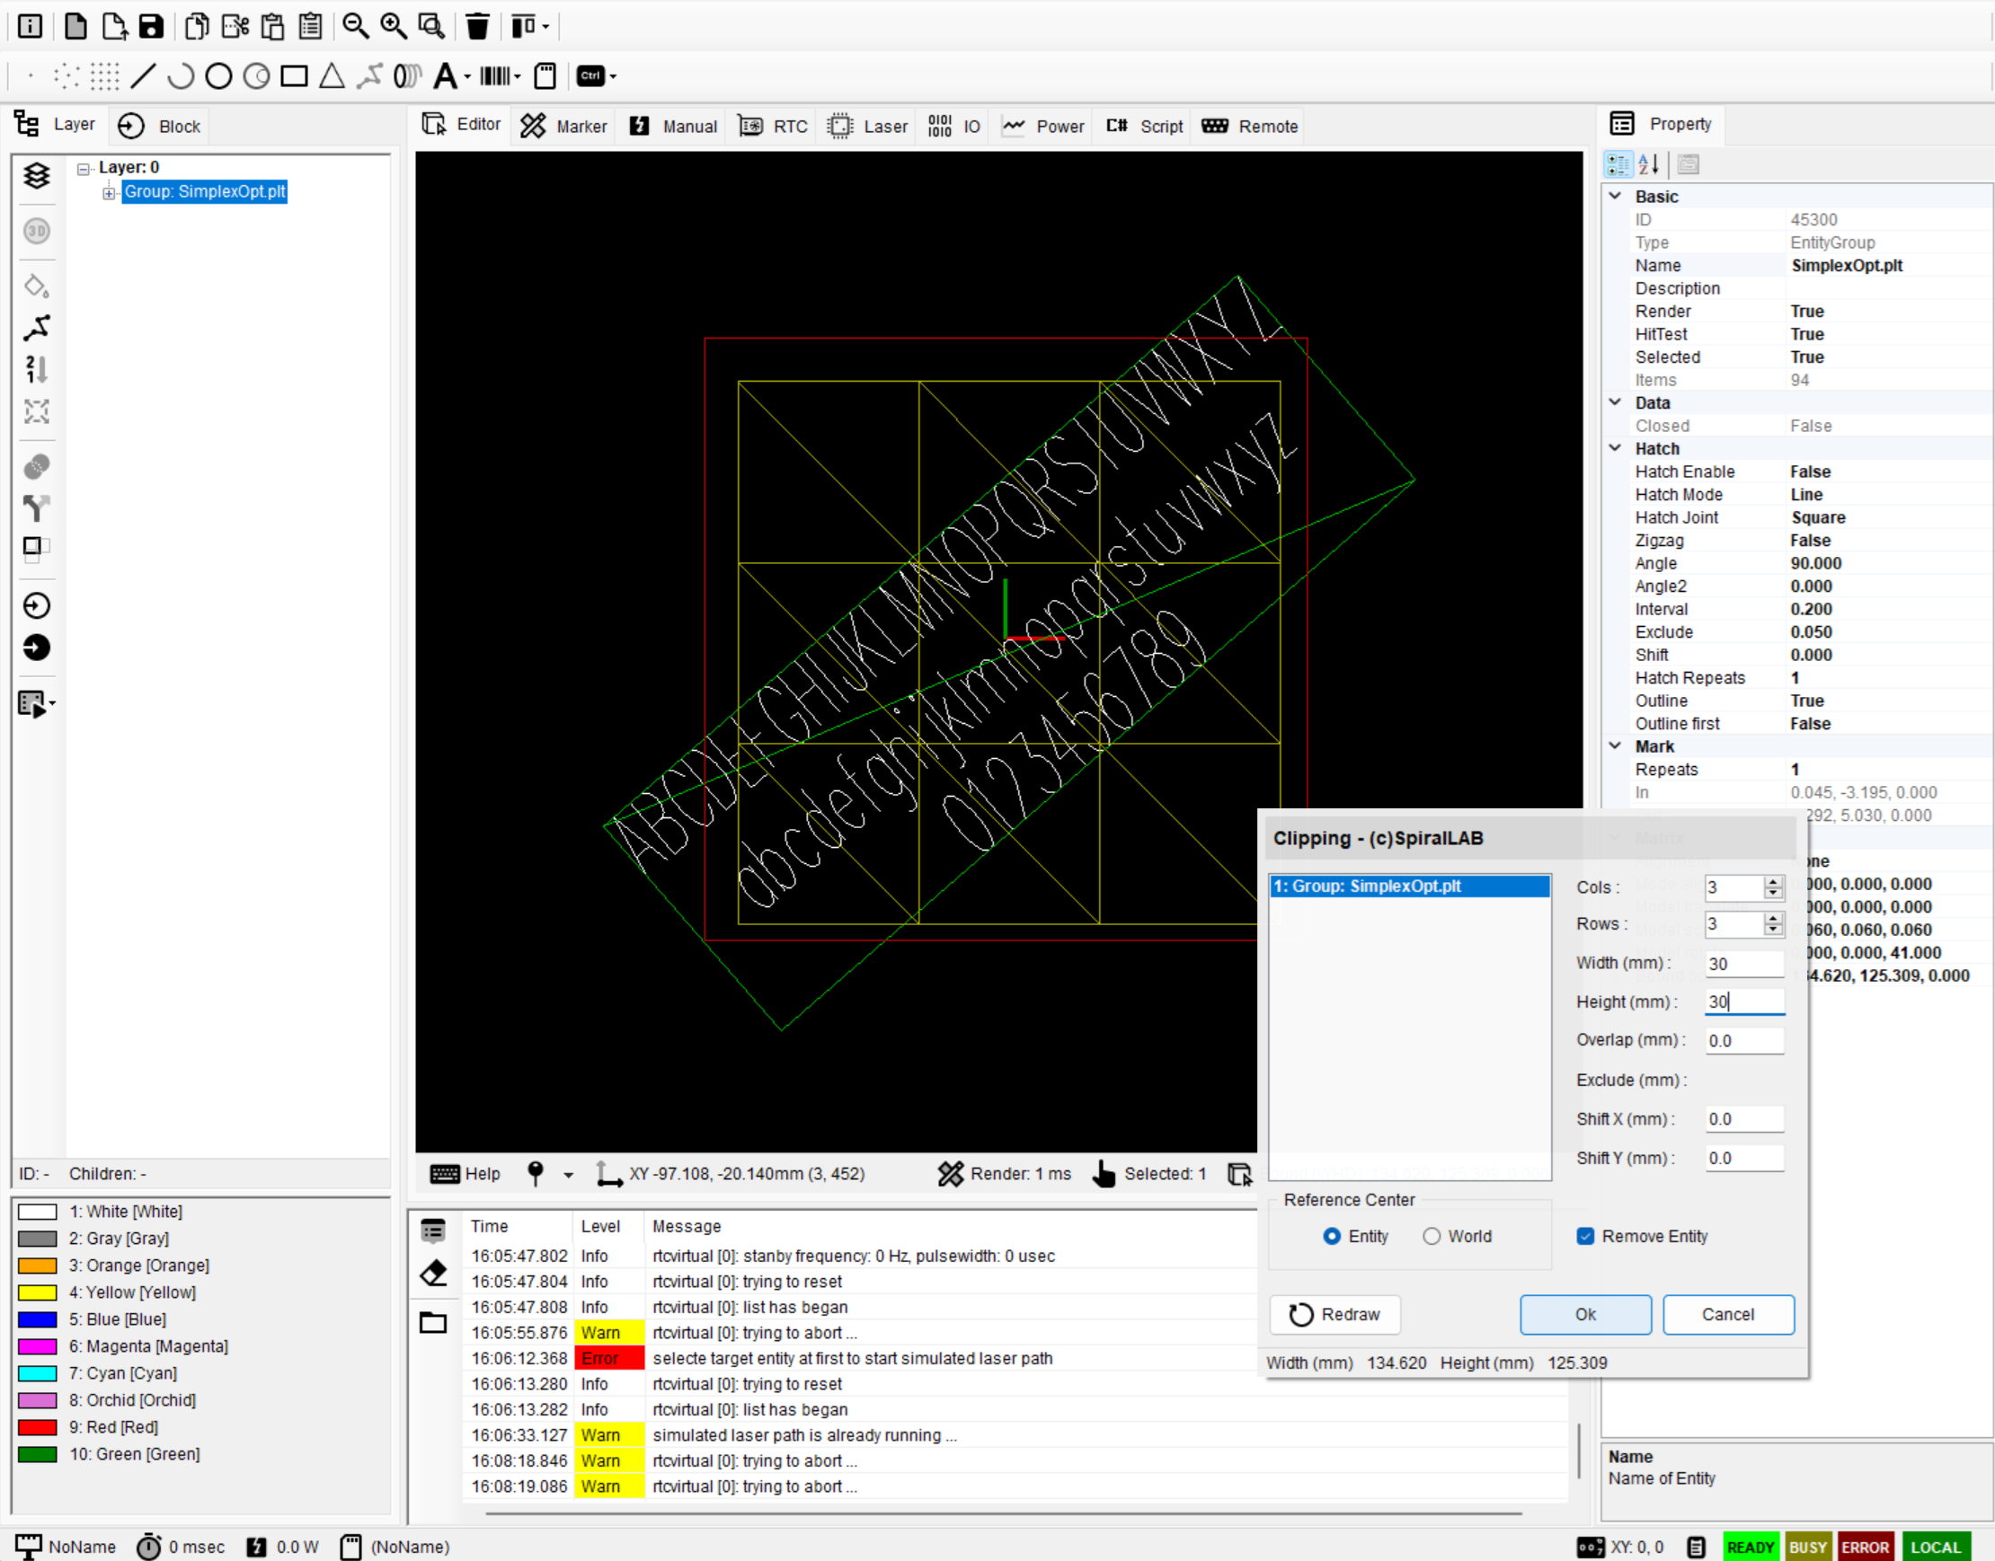1995x1561 pixels.
Task: Click the log folder icon
Action: point(433,1322)
